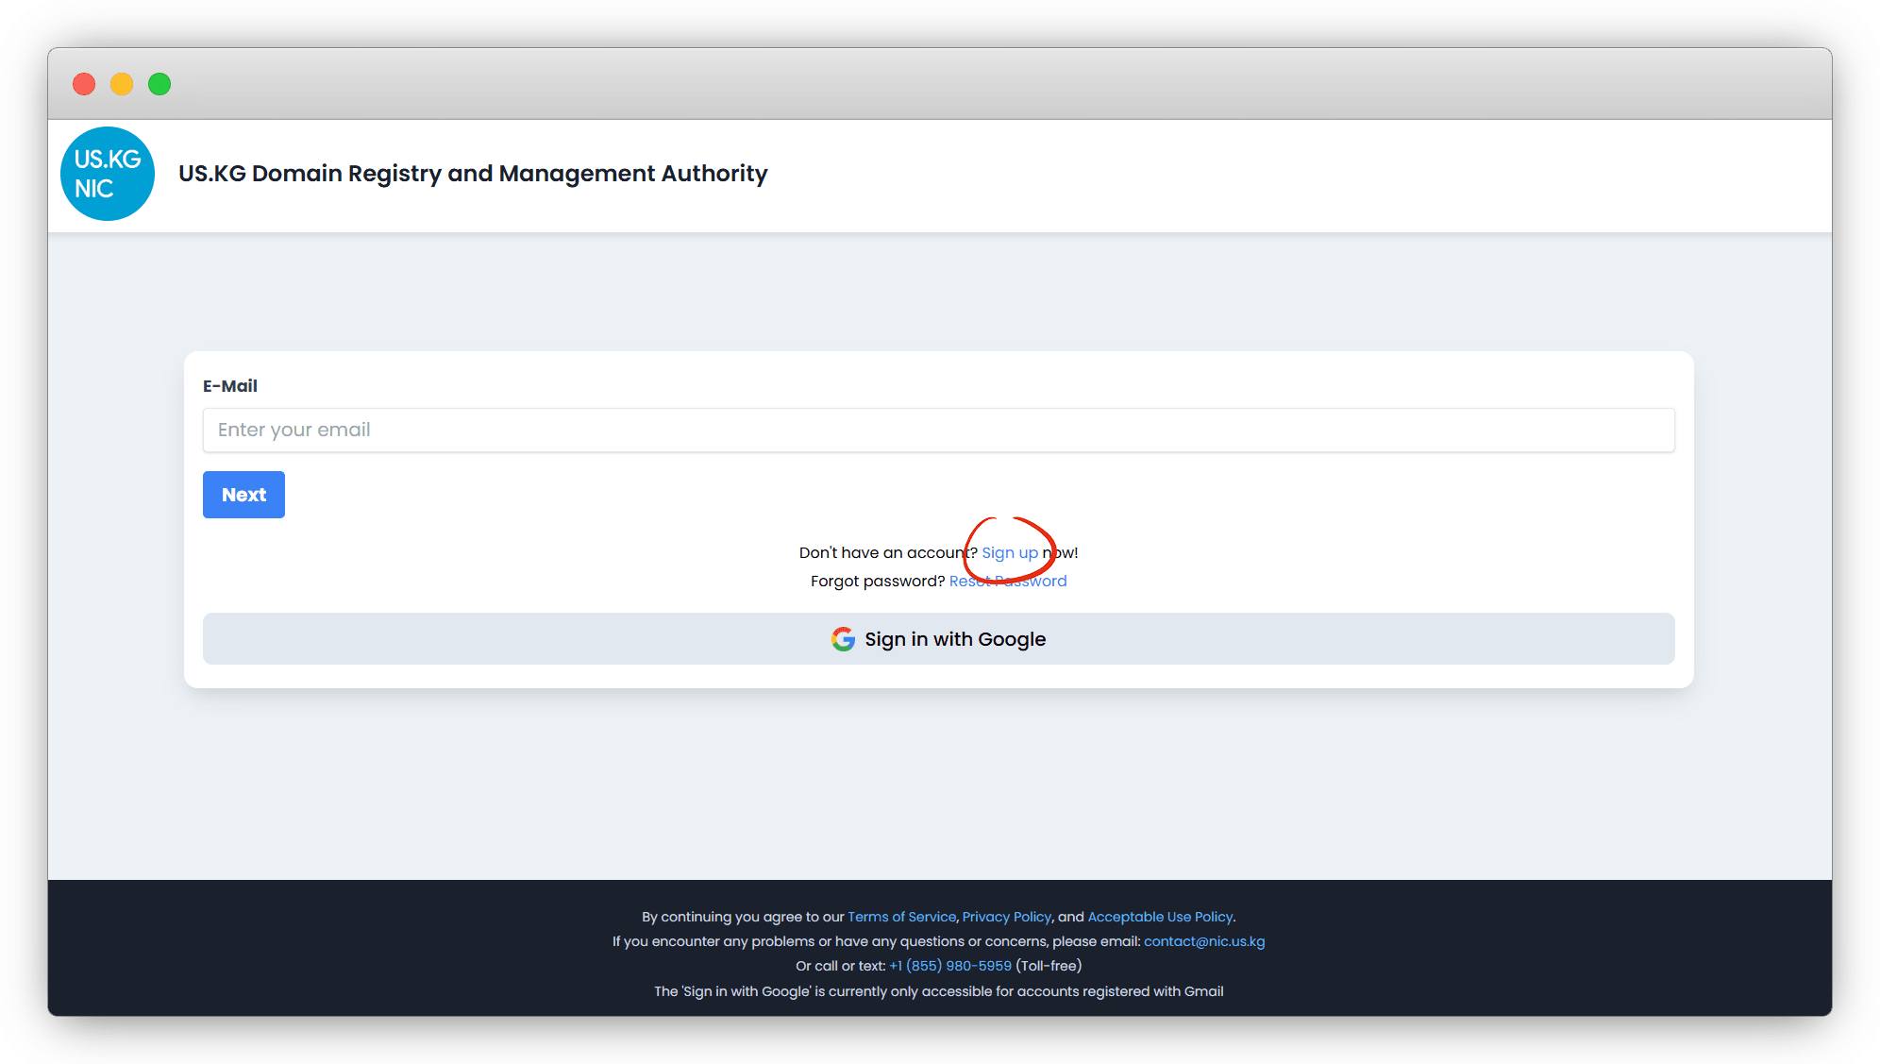Click the US.KG NIC logo
Image resolution: width=1880 pixels, height=1064 pixels.
point(107,174)
